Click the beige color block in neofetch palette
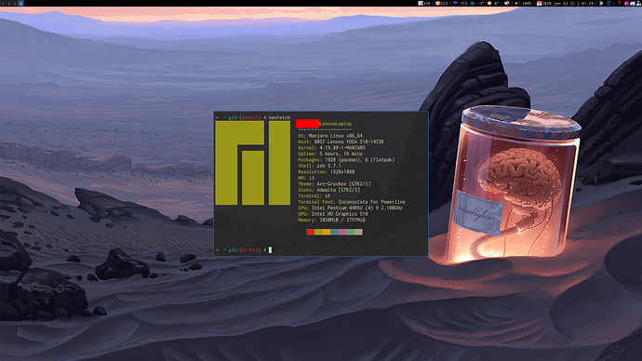Screen dimensions: 642x361 coord(358,232)
